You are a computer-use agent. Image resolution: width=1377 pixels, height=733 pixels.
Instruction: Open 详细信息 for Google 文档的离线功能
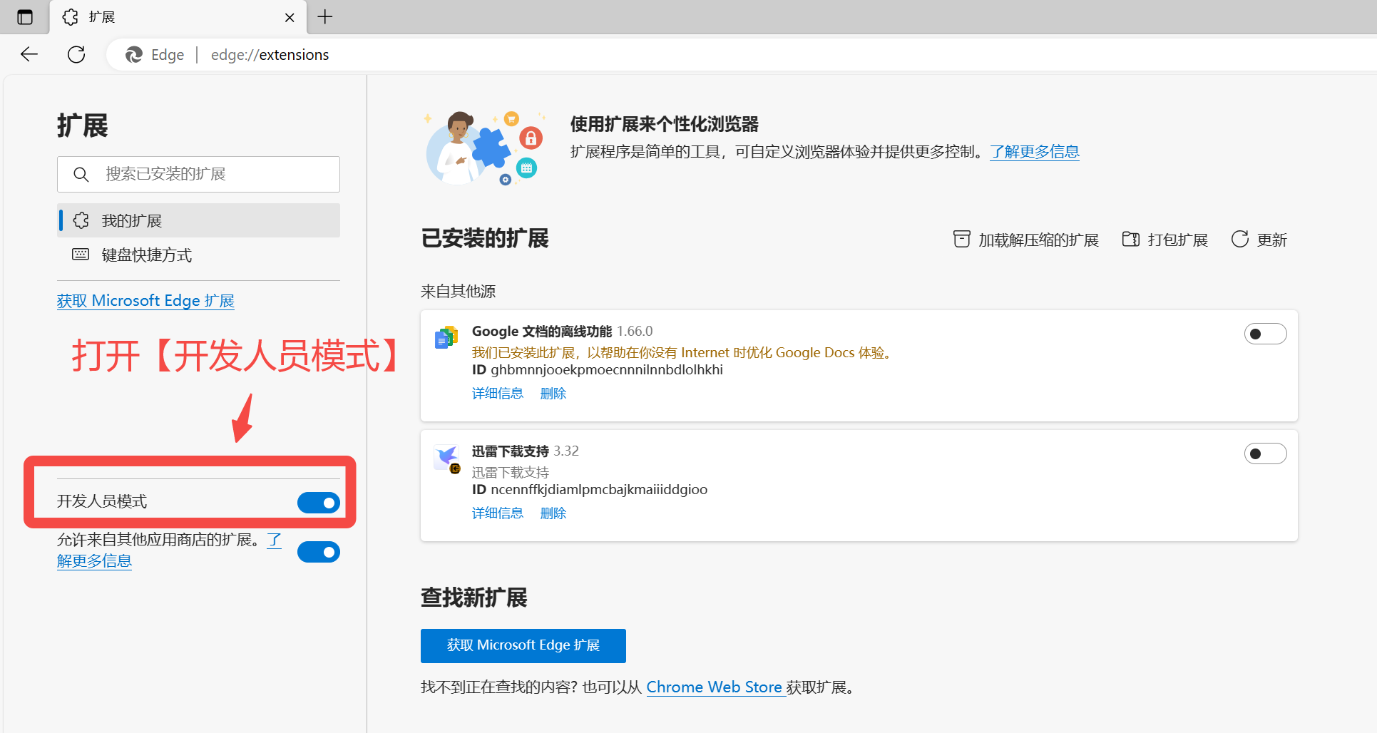(498, 394)
